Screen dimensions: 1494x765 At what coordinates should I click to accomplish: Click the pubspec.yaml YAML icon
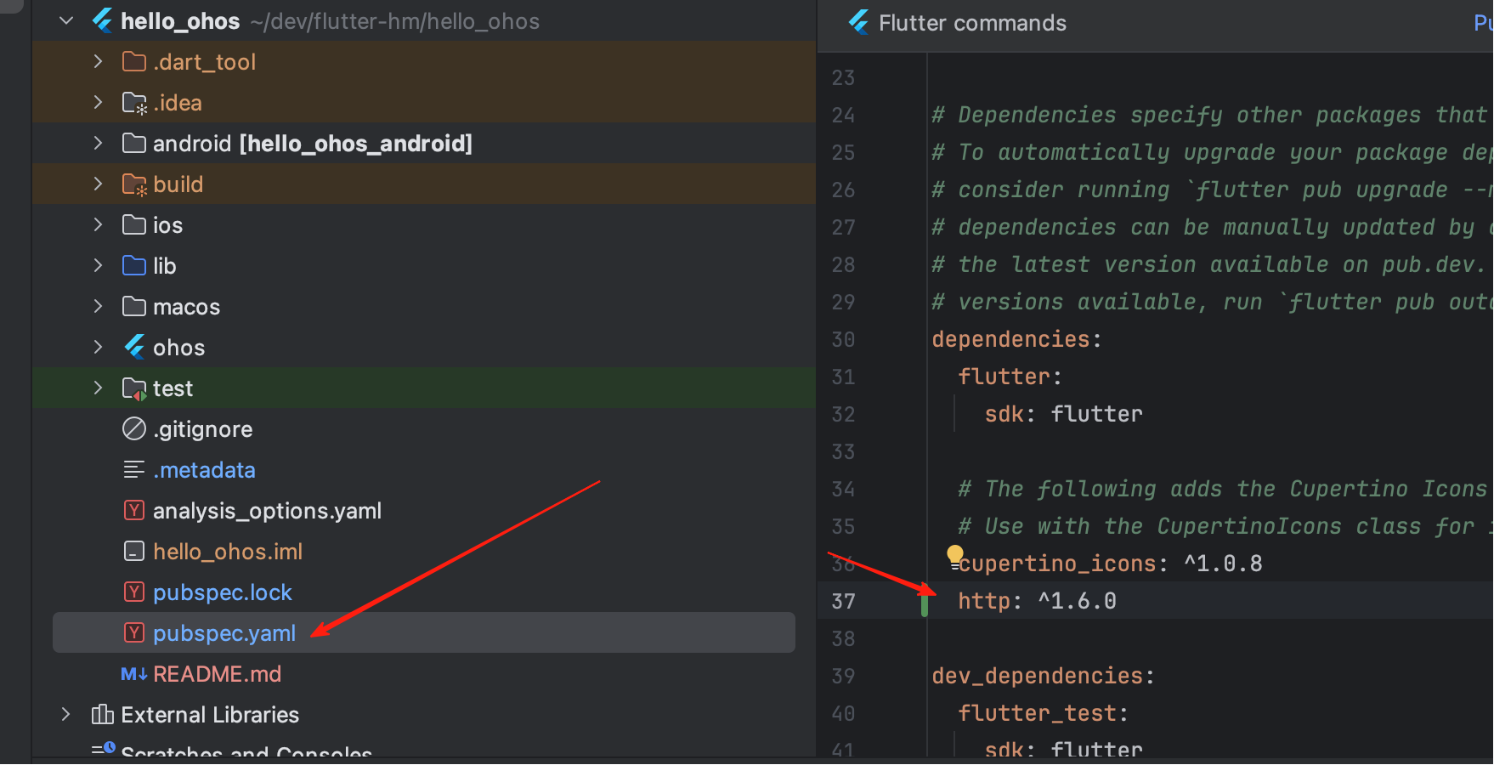click(134, 632)
